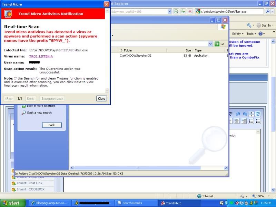The height and width of the screenshot is (207, 276).
Task: Insert a numbered list in the post editor
Action: point(251,121)
